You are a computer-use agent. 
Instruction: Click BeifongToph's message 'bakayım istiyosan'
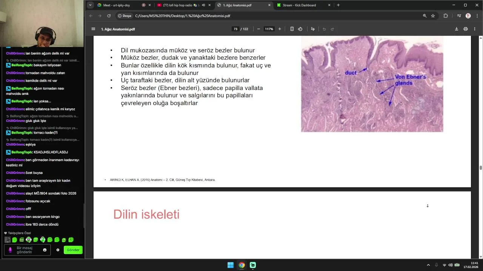[47, 65]
